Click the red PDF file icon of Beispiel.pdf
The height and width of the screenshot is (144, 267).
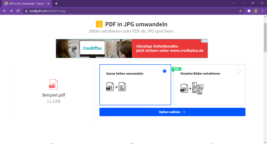(x=53, y=84)
